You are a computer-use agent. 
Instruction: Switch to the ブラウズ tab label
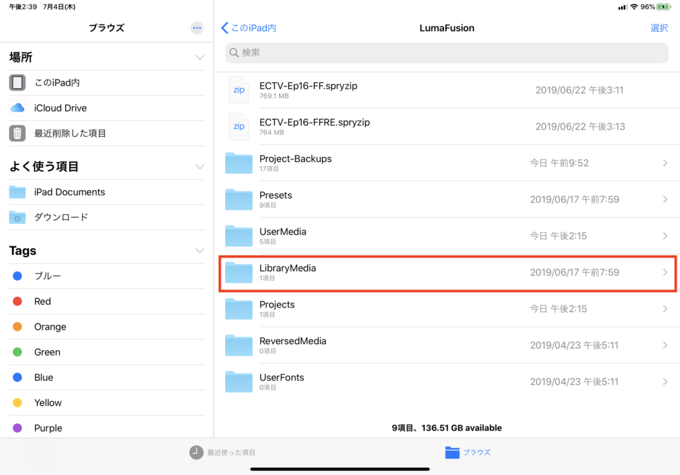coord(477,452)
